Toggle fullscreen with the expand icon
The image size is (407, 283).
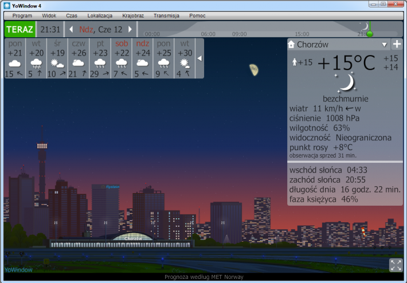tap(396, 265)
